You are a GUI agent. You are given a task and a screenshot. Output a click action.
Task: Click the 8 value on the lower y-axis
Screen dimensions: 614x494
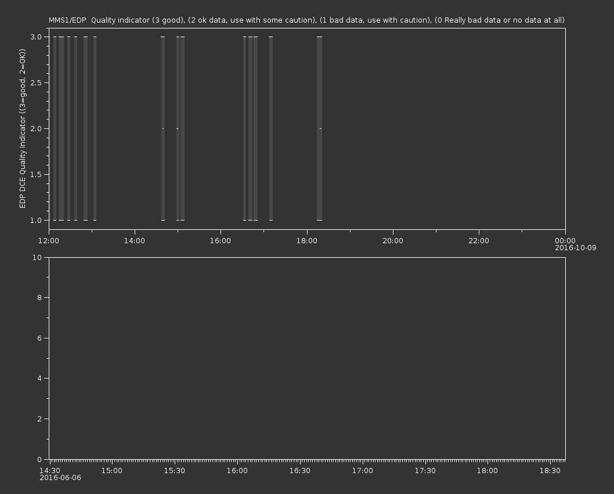(39, 298)
